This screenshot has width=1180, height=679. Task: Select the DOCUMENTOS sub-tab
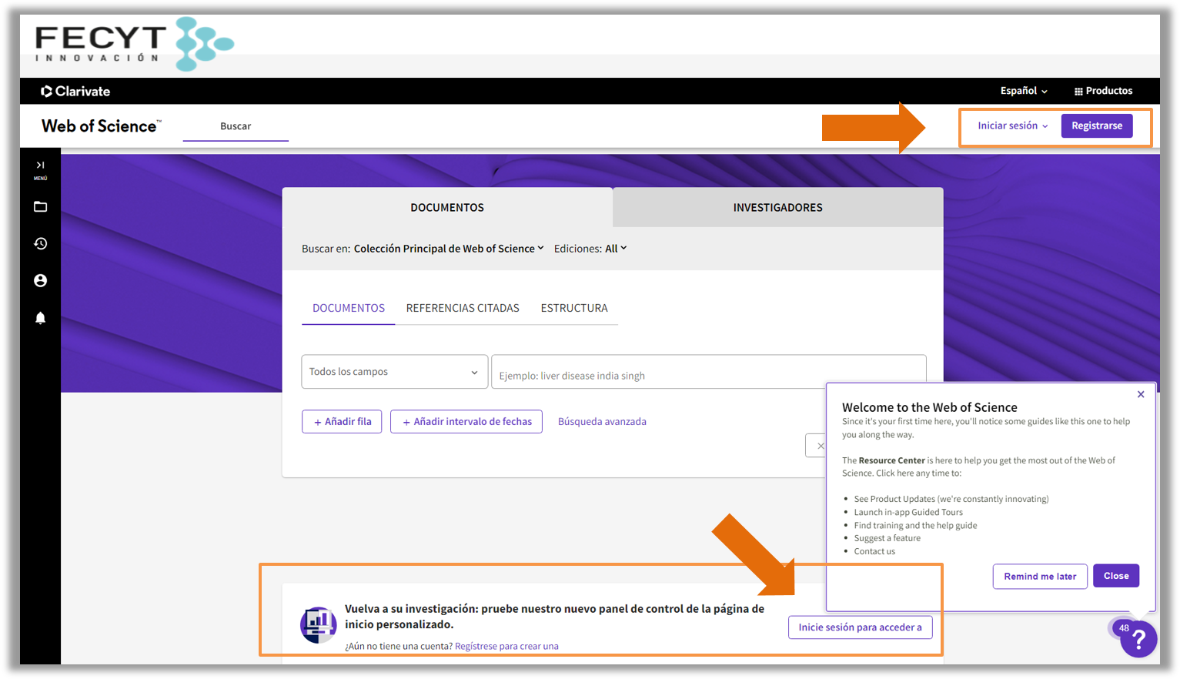tap(349, 308)
